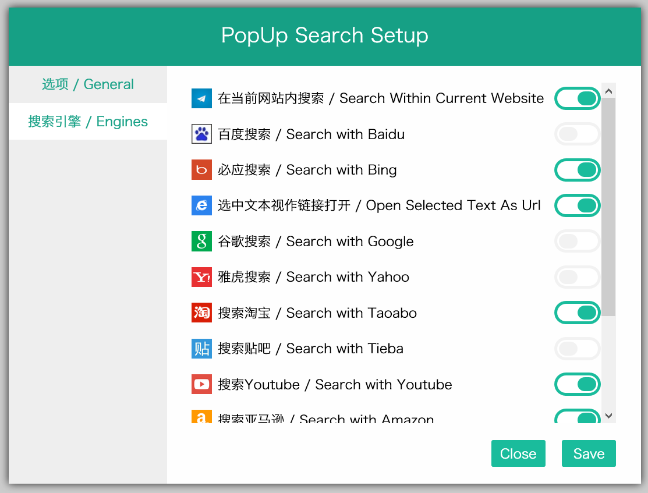The width and height of the screenshot is (648, 493).
Task: Click the orange Amazon icon
Action: [201, 417]
